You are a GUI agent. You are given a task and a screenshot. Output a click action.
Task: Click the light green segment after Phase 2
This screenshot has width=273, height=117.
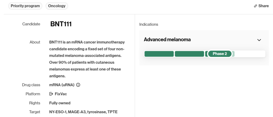233,54
